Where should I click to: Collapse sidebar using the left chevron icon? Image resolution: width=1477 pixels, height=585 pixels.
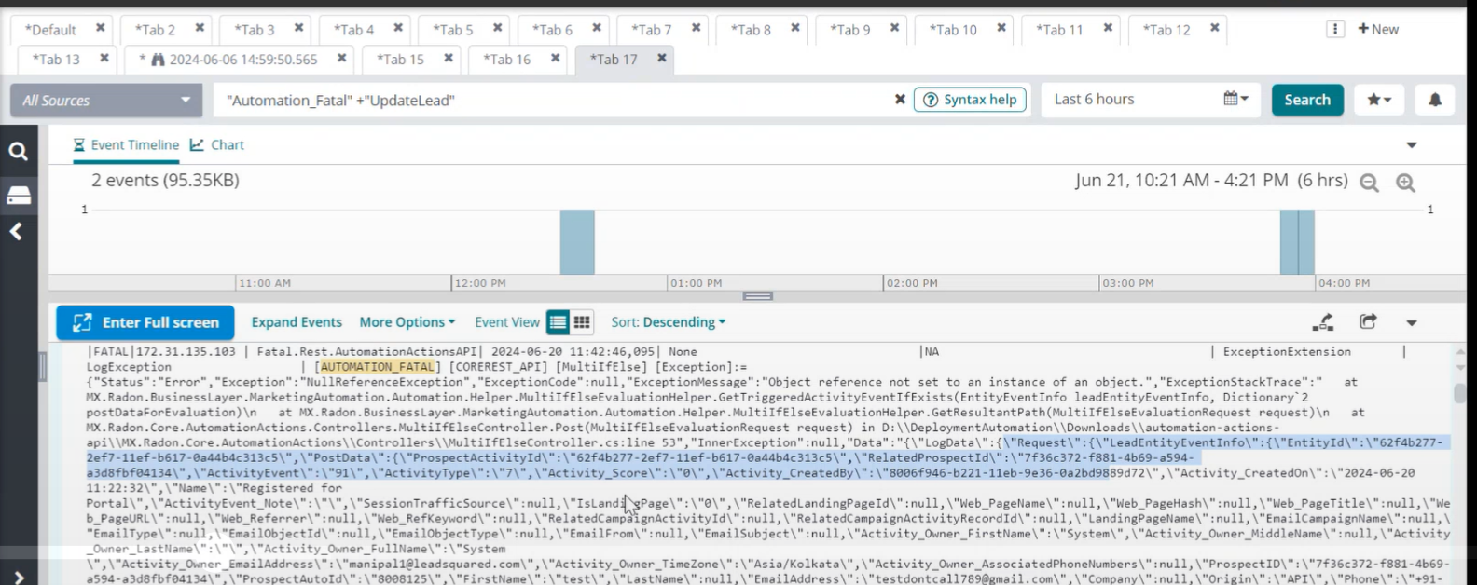[x=16, y=232]
